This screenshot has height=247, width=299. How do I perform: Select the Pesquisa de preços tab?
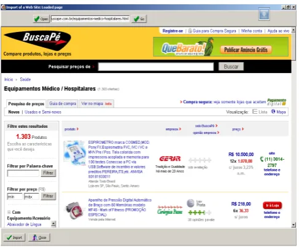pyautogui.click(x=26, y=104)
